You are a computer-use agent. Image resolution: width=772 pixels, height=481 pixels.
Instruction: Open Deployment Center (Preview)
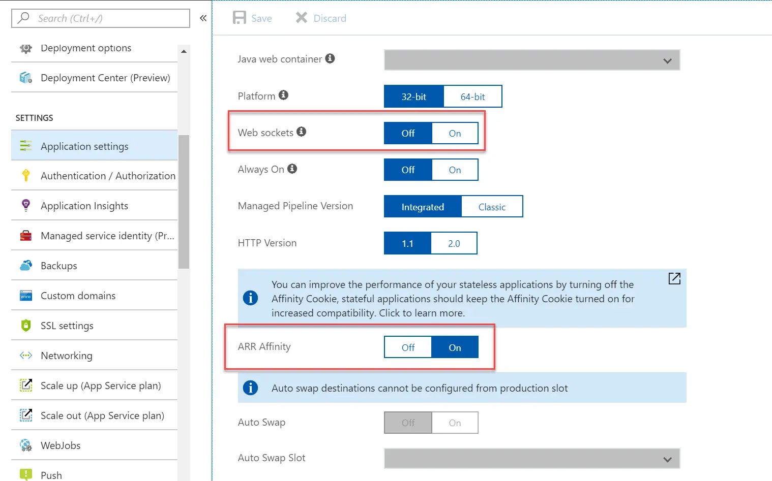(94, 78)
